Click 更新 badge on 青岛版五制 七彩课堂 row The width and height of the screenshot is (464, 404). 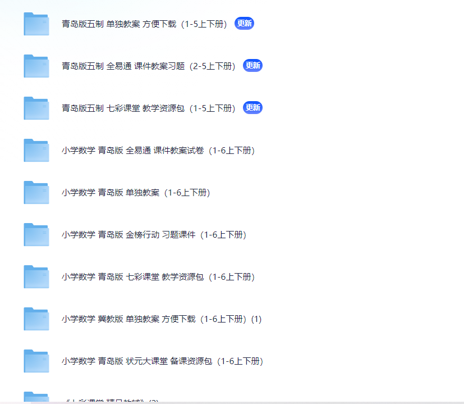click(252, 107)
